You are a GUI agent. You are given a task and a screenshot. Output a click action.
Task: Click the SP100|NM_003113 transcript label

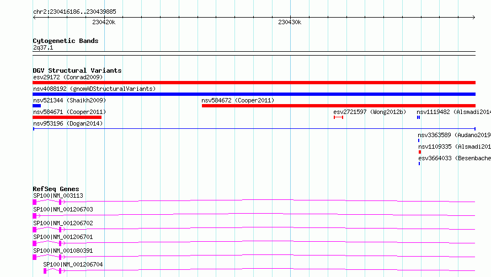click(58, 195)
